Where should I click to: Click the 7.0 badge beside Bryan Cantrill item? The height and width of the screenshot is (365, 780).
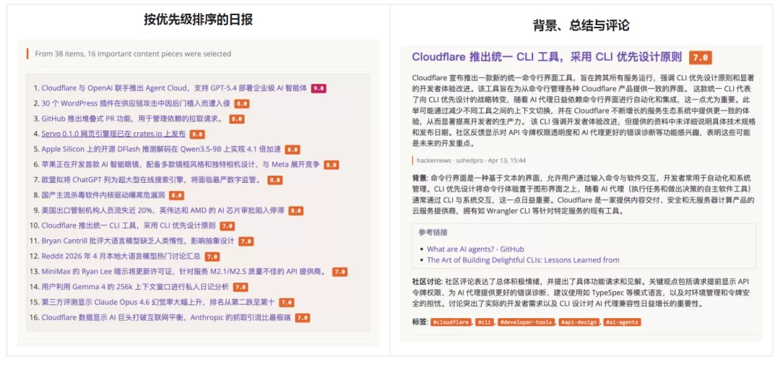[x=246, y=241]
